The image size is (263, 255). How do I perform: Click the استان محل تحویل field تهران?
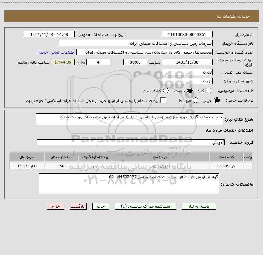click(x=187, y=72)
